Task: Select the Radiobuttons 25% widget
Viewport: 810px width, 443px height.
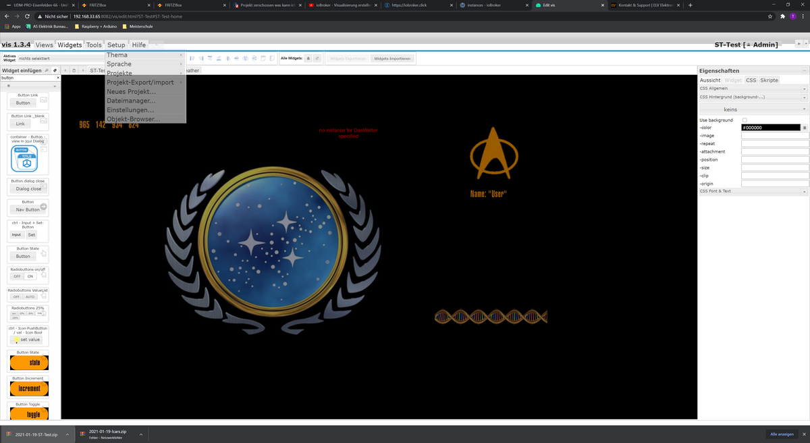Action: (28, 313)
